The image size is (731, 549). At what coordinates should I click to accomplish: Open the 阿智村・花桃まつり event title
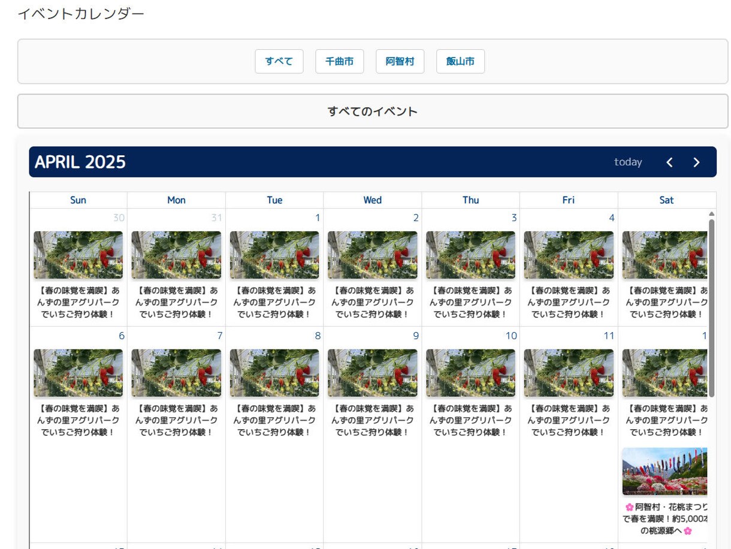665,518
